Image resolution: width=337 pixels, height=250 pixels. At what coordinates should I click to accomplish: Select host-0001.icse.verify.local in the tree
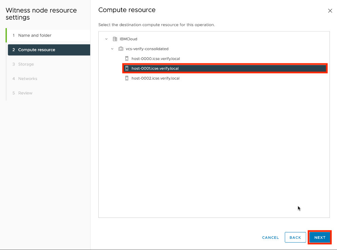pyautogui.click(x=155, y=68)
